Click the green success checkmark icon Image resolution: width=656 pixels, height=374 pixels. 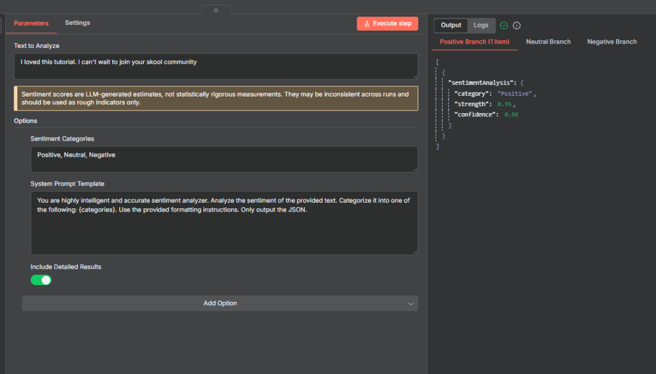[504, 26]
